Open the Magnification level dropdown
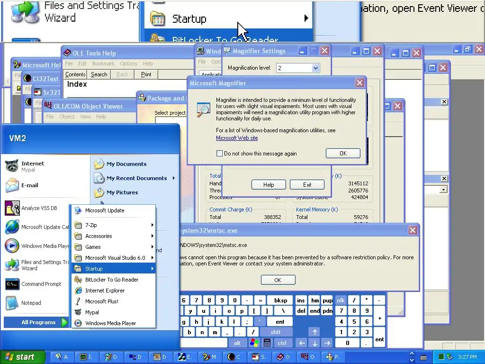Viewport: 485px width, 364px height. [315, 68]
